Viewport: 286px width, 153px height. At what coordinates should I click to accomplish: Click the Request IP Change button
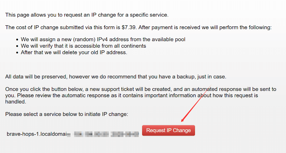click(x=169, y=130)
